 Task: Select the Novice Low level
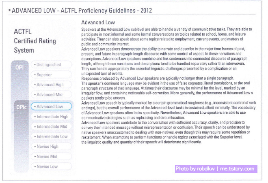click(x=51, y=166)
